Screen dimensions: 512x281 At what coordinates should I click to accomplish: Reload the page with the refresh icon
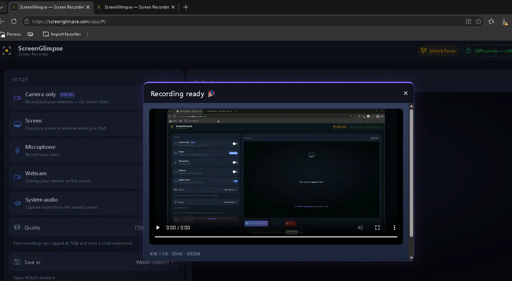[14, 21]
